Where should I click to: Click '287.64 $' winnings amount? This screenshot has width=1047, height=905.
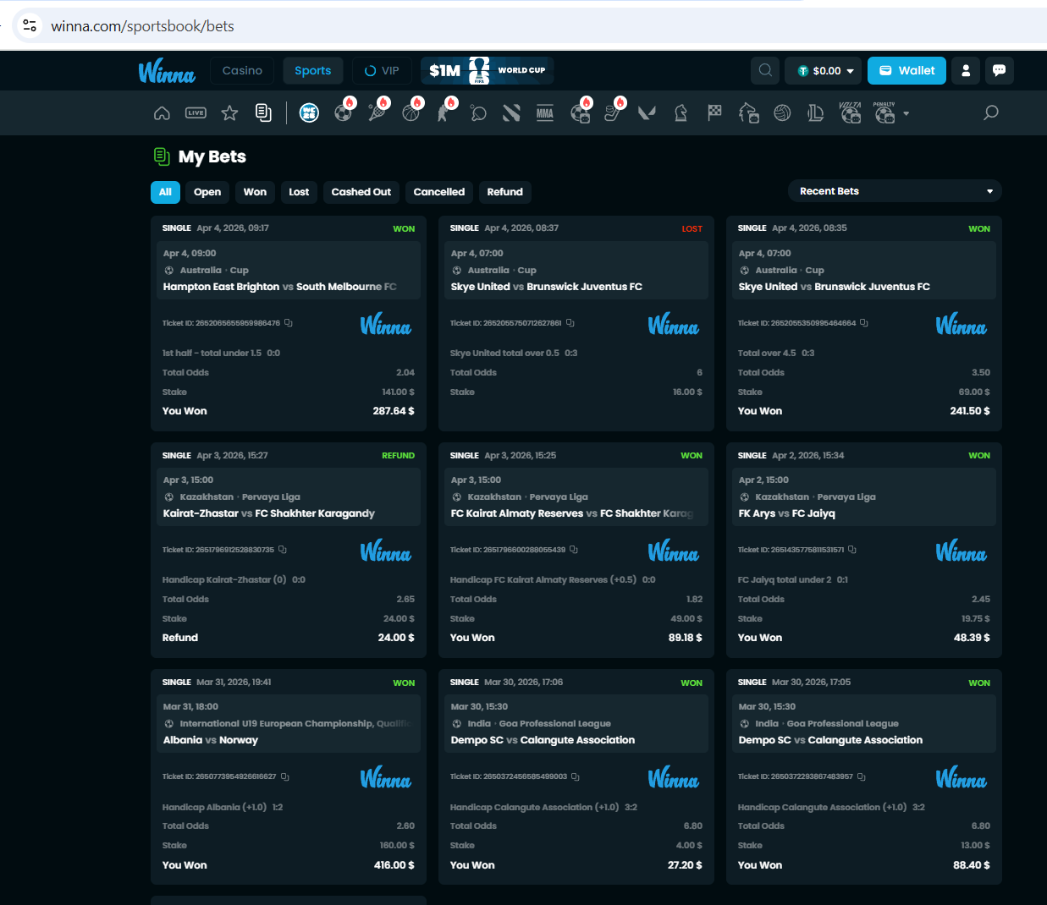pos(394,411)
